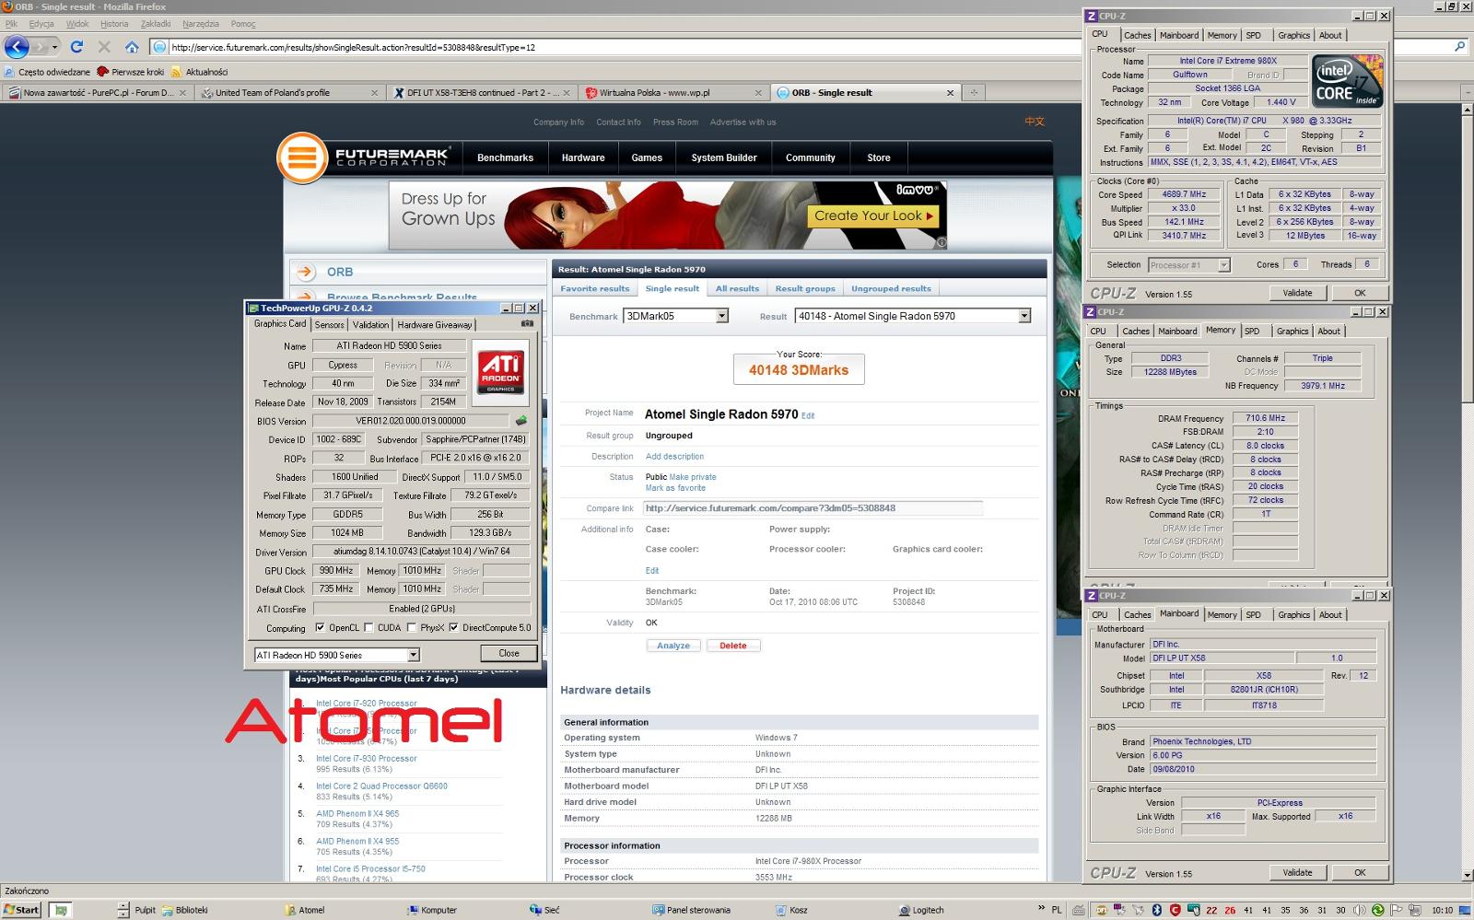The image size is (1474, 920).
Task: Click the Mark as favorite link
Action: [x=675, y=488]
